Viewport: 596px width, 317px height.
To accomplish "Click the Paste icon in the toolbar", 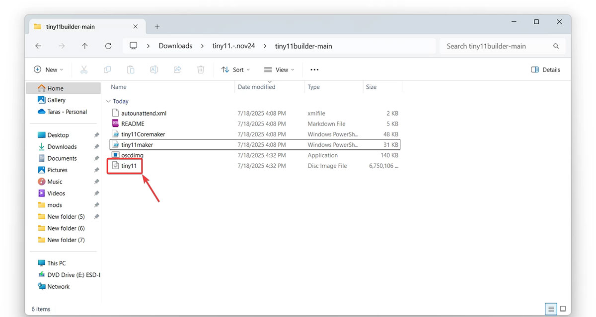I will tap(131, 69).
